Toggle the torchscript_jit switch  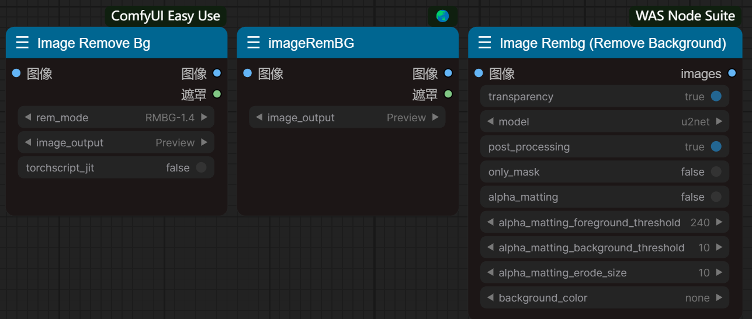tap(201, 168)
